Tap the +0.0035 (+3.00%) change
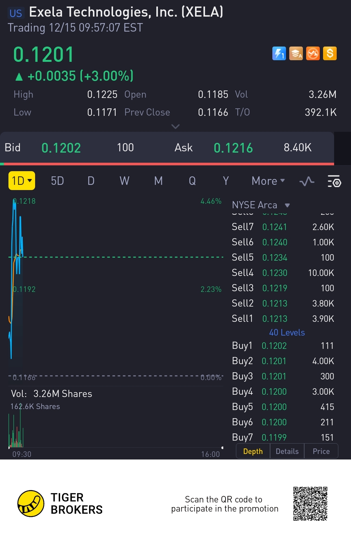The image size is (351, 548). coord(74,76)
